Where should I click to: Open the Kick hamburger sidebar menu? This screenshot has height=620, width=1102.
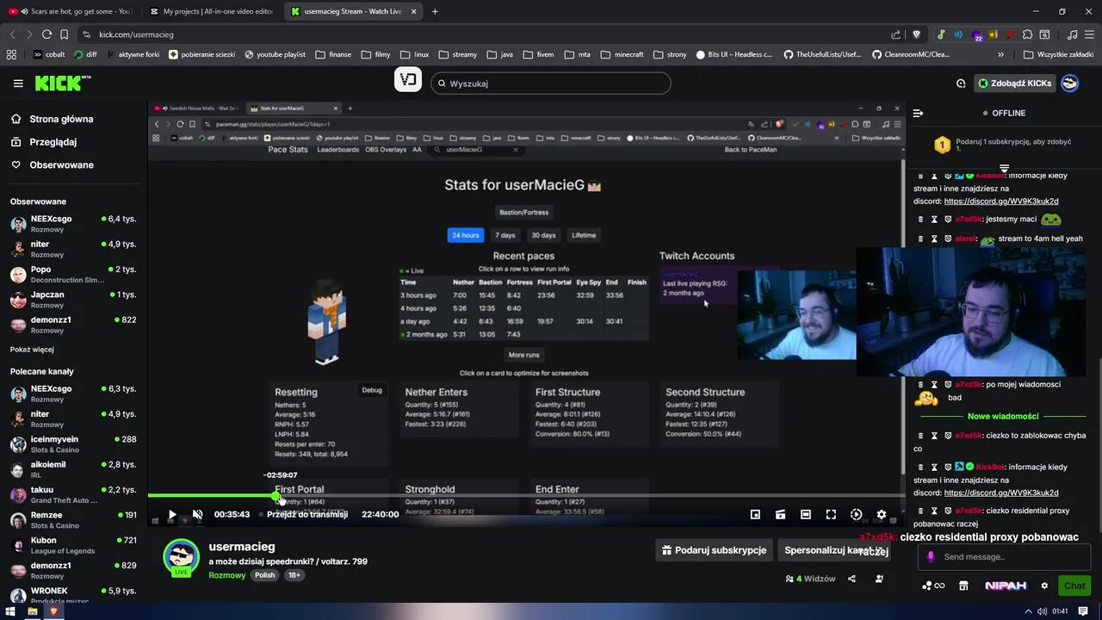click(18, 84)
